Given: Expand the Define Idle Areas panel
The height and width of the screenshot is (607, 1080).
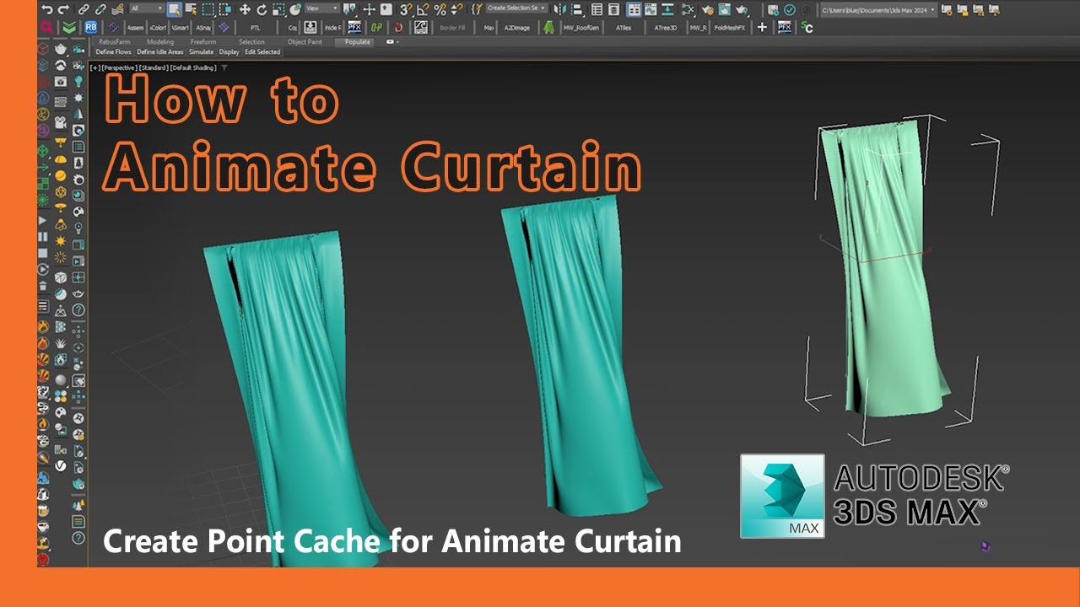Looking at the screenshot, I should 160,51.
